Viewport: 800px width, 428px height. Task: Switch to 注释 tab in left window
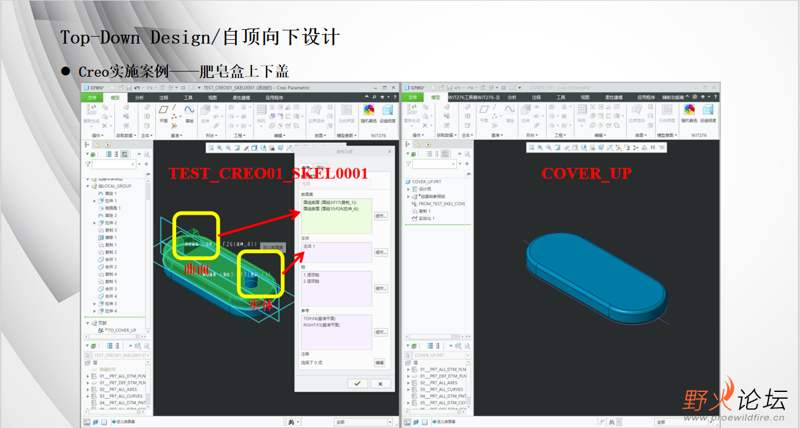pos(164,98)
